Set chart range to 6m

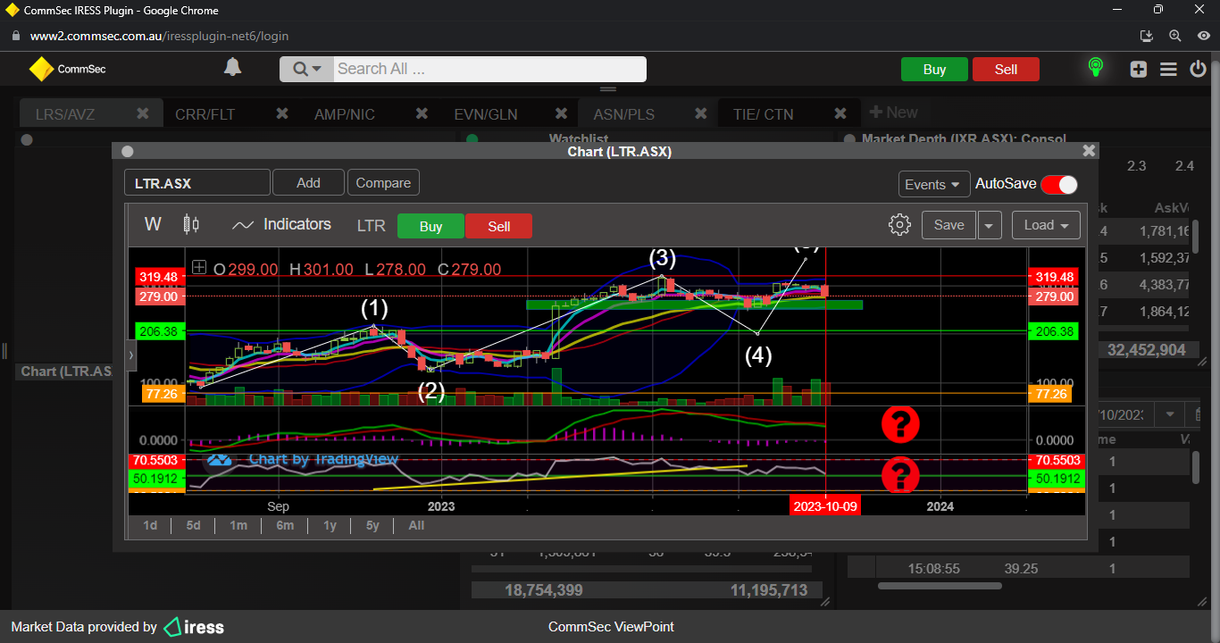click(x=285, y=525)
